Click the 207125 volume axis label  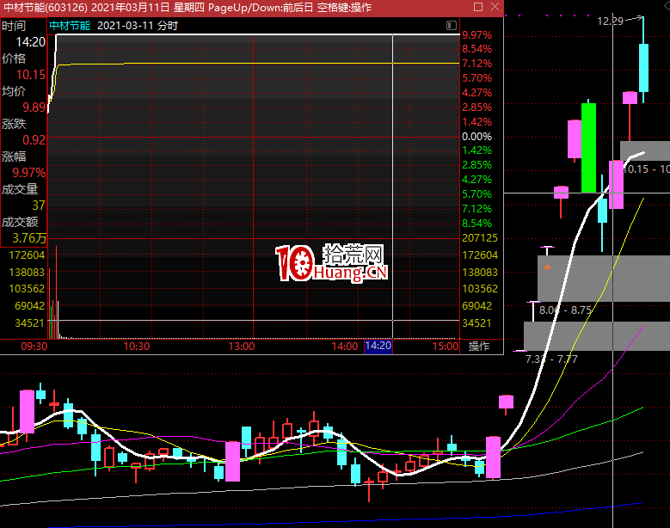(480, 238)
